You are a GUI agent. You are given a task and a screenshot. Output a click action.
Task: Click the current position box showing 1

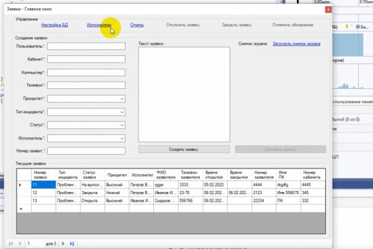(x=35, y=243)
